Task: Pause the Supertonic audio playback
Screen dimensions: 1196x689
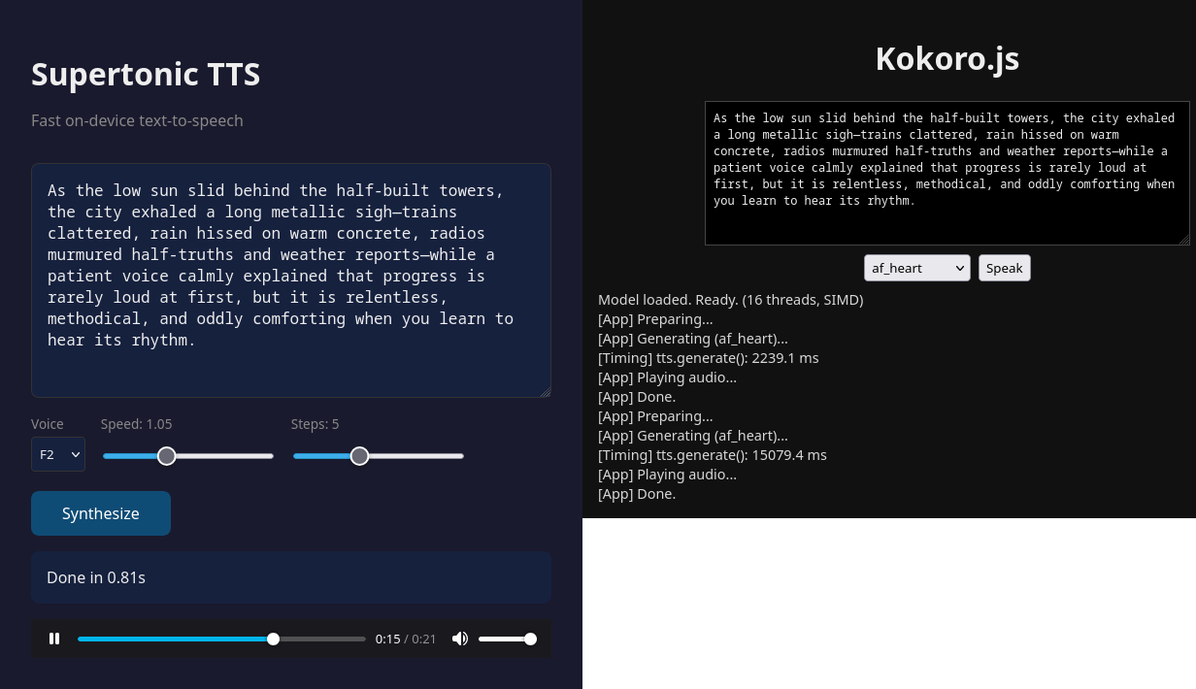Action: coord(54,639)
